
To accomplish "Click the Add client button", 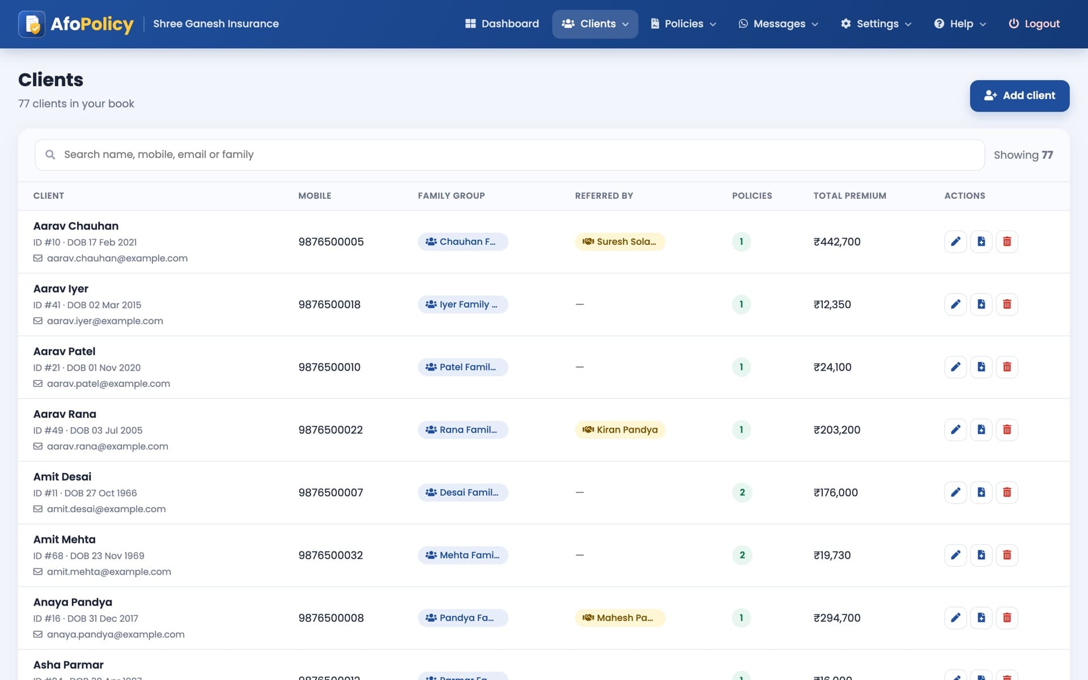I will point(1019,96).
